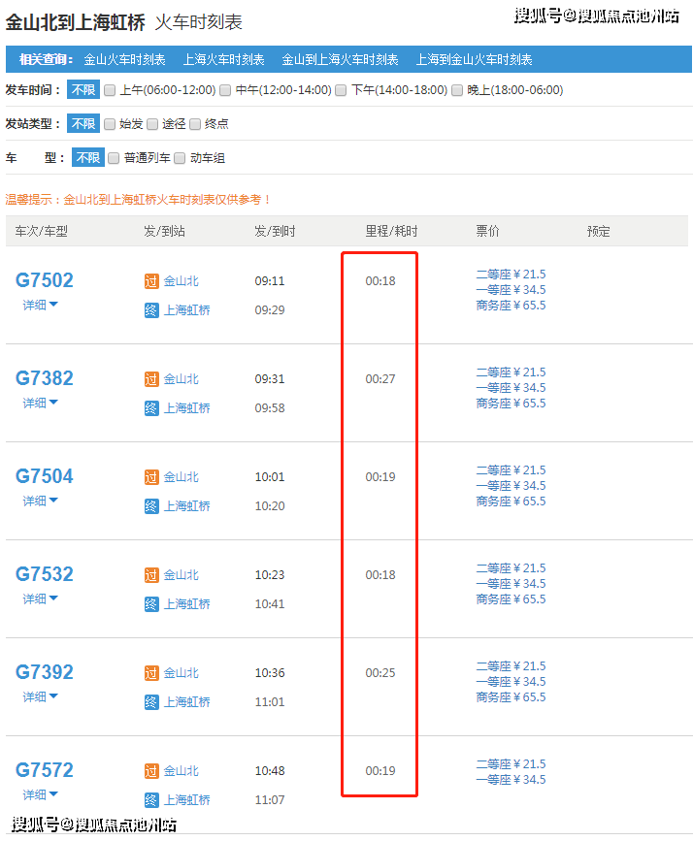693x841 pixels.
Task: Check the 中午(12:00-14:00) departure time box
Action: point(225,90)
